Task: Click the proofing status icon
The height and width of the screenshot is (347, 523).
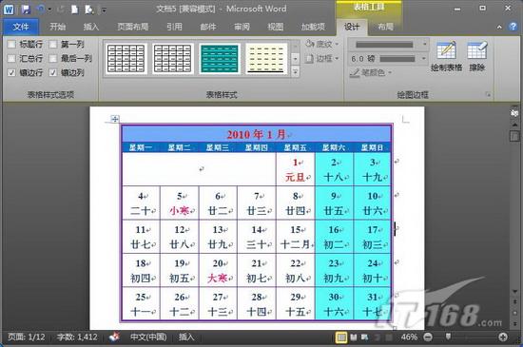Action: click(115, 337)
